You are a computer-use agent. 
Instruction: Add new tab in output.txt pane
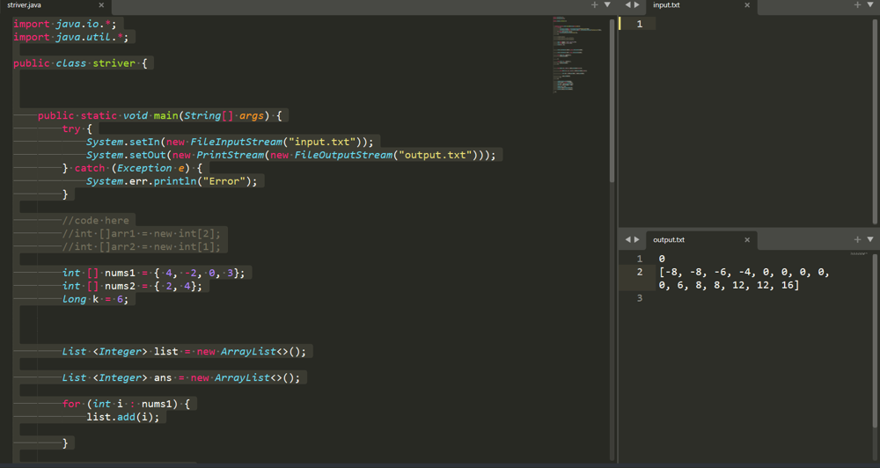[x=857, y=239]
